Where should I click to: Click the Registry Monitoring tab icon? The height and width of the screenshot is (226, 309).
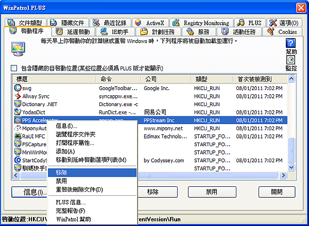(x=176, y=23)
